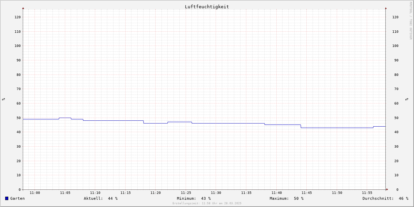414x207 pixels.
Task: Click the 50 label on the left axis
Action: 19,118
